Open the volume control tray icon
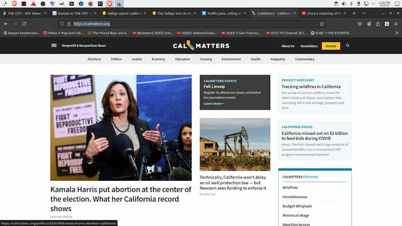Viewport: 402px width, 226px height. [344, 4]
